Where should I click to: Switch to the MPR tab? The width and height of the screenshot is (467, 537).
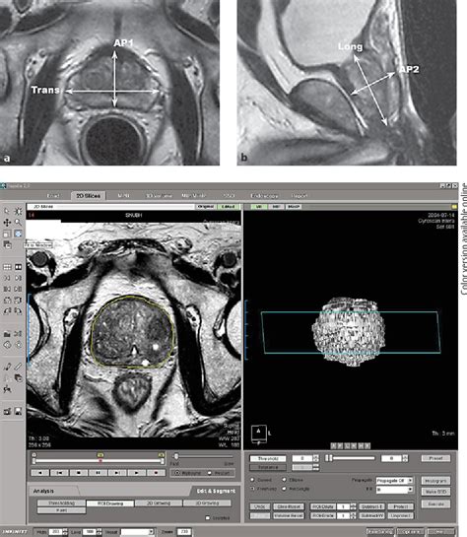[x=123, y=195]
